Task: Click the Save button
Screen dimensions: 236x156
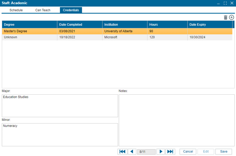Action: tap(223, 151)
